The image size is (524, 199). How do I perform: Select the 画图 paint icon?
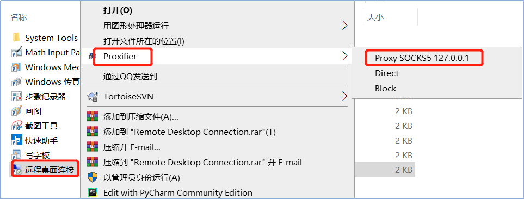16,111
